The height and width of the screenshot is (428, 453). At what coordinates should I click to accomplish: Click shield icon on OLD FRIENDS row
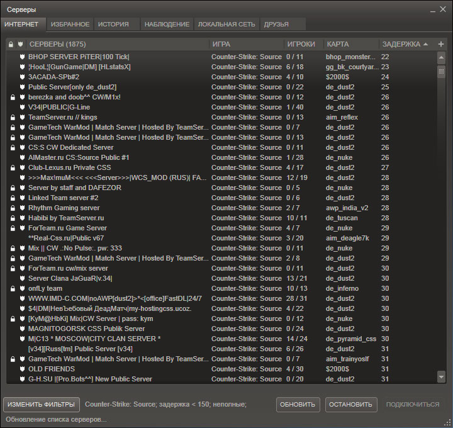tap(22, 369)
